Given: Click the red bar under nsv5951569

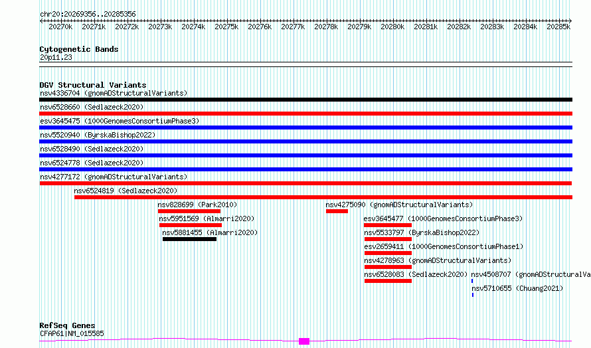Looking at the screenshot, I should click(191, 225).
